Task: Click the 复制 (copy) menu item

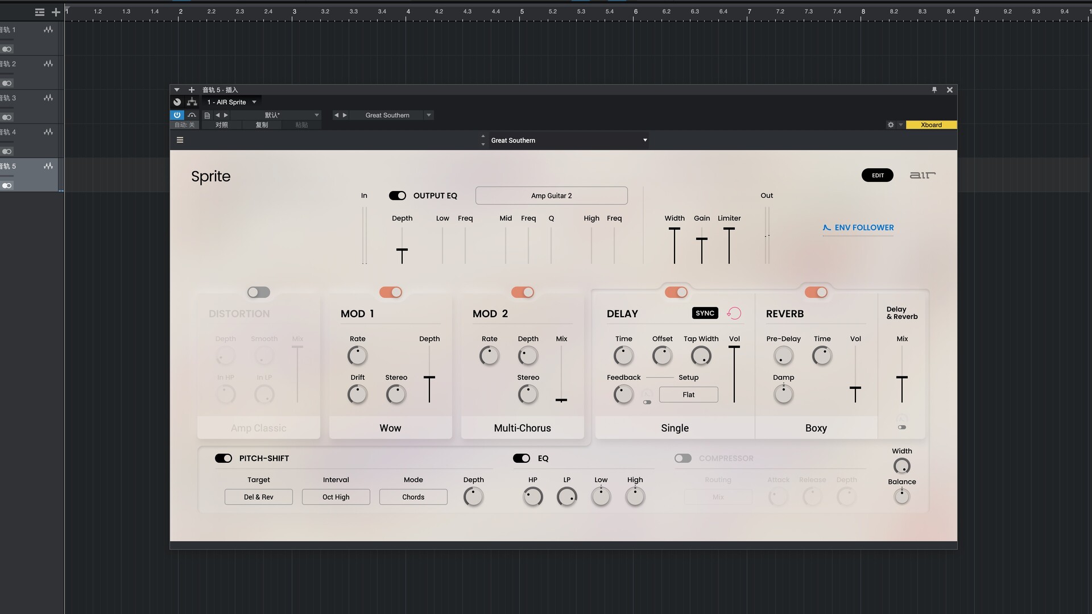Action: [x=262, y=125]
